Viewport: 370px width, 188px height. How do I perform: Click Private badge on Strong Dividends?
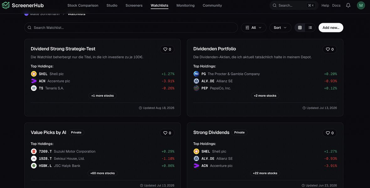click(239, 133)
